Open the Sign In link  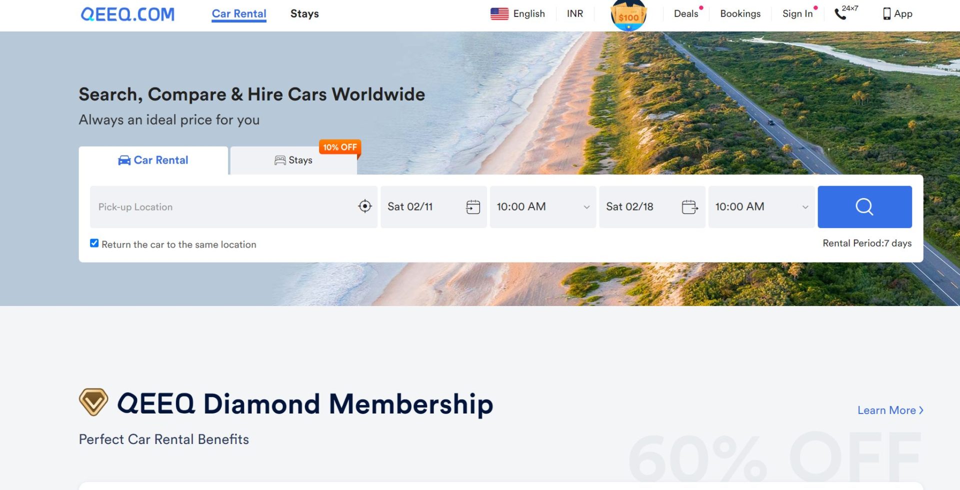797,13
